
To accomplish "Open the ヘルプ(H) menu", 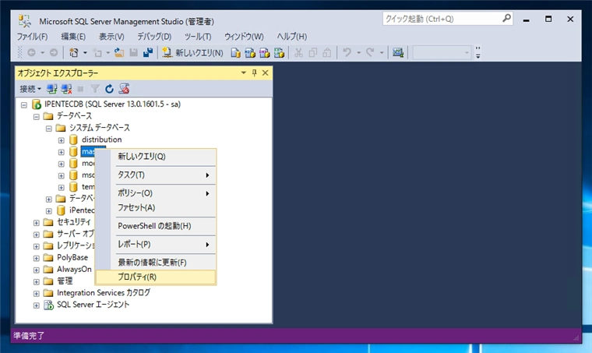I will tap(292, 37).
